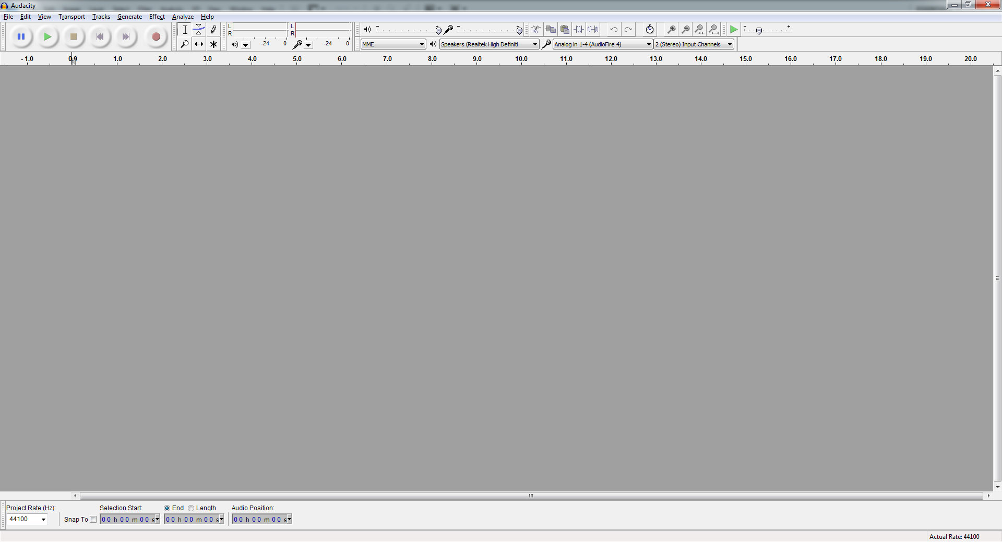Click the Cut scissors icon
Screen dimensions: 1002x542
pyautogui.click(x=536, y=30)
